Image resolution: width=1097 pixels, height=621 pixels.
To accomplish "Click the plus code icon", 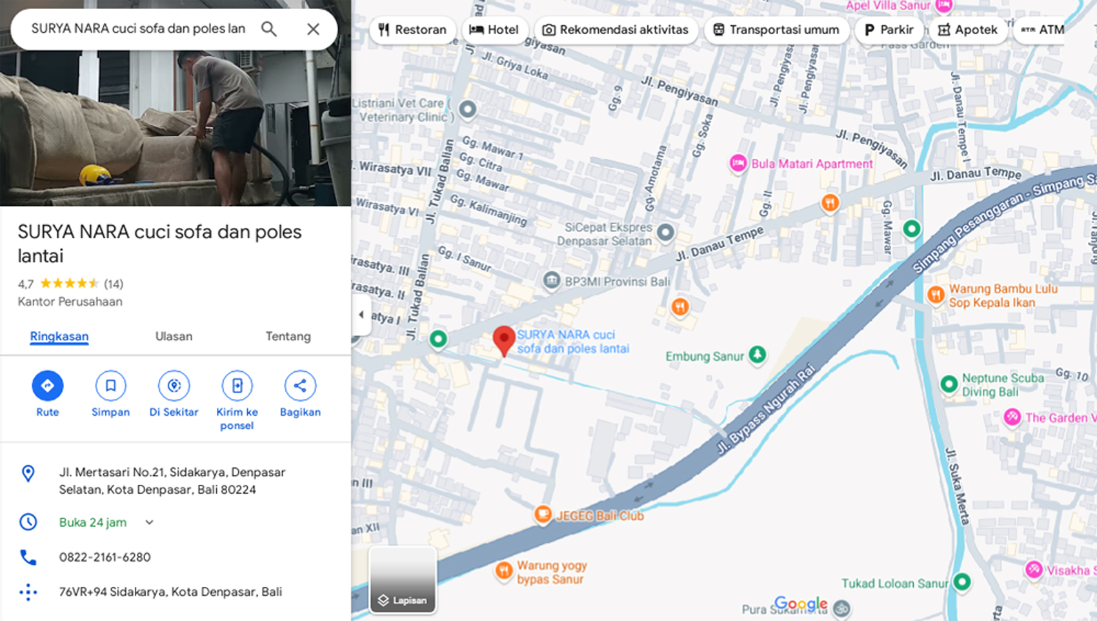I will [x=28, y=592].
